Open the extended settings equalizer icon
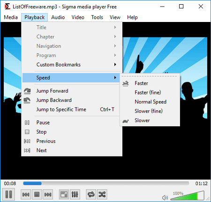 pyautogui.click(x=75, y=195)
